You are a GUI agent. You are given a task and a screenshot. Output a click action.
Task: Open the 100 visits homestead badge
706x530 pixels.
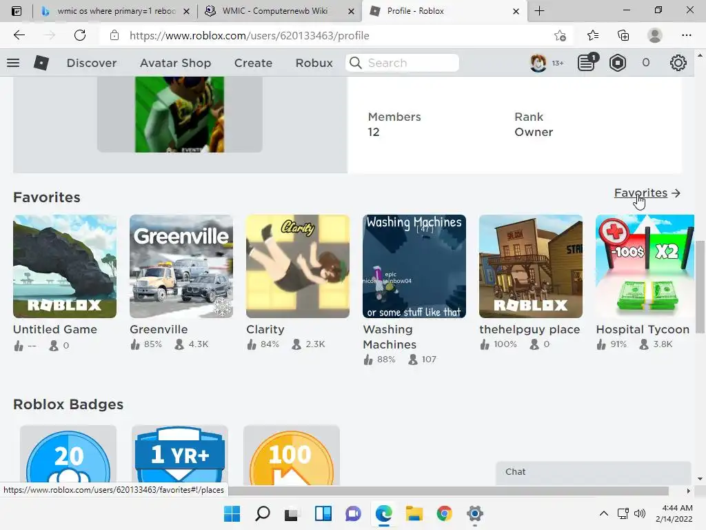(292, 455)
